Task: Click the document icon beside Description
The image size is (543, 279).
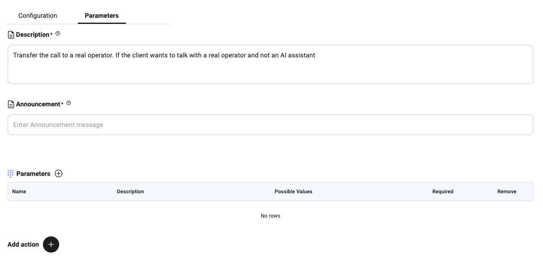Action: pyautogui.click(x=11, y=34)
